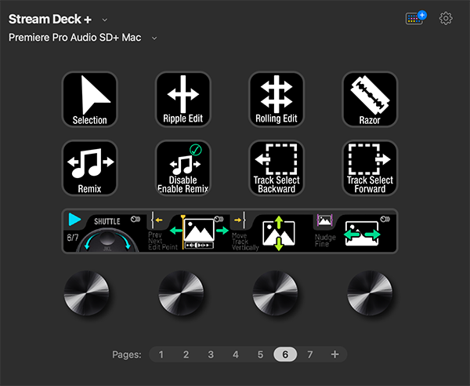Switch to page 7
Screen dimensions: 470x386
[310, 355]
